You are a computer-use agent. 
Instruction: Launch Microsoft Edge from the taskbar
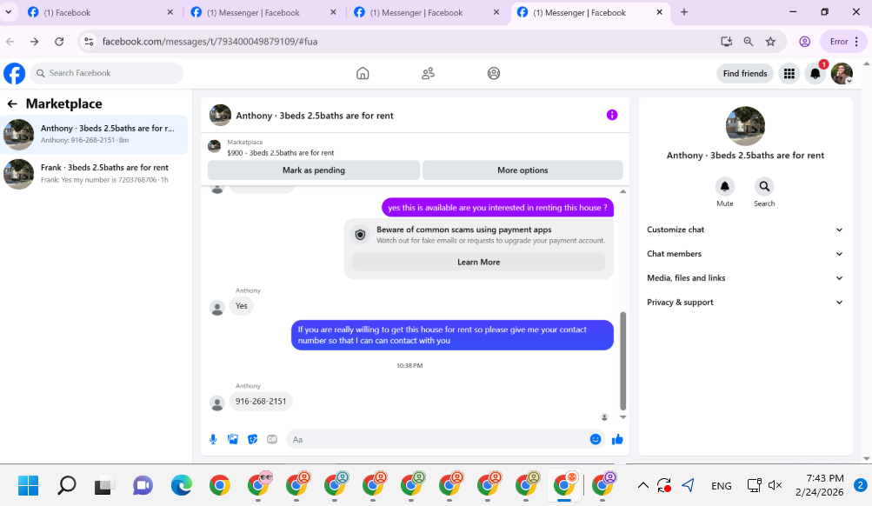click(182, 485)
